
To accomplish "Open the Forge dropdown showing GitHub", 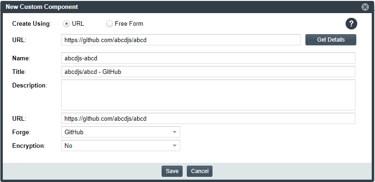I will pyautogui.click(x=120, y=132).
